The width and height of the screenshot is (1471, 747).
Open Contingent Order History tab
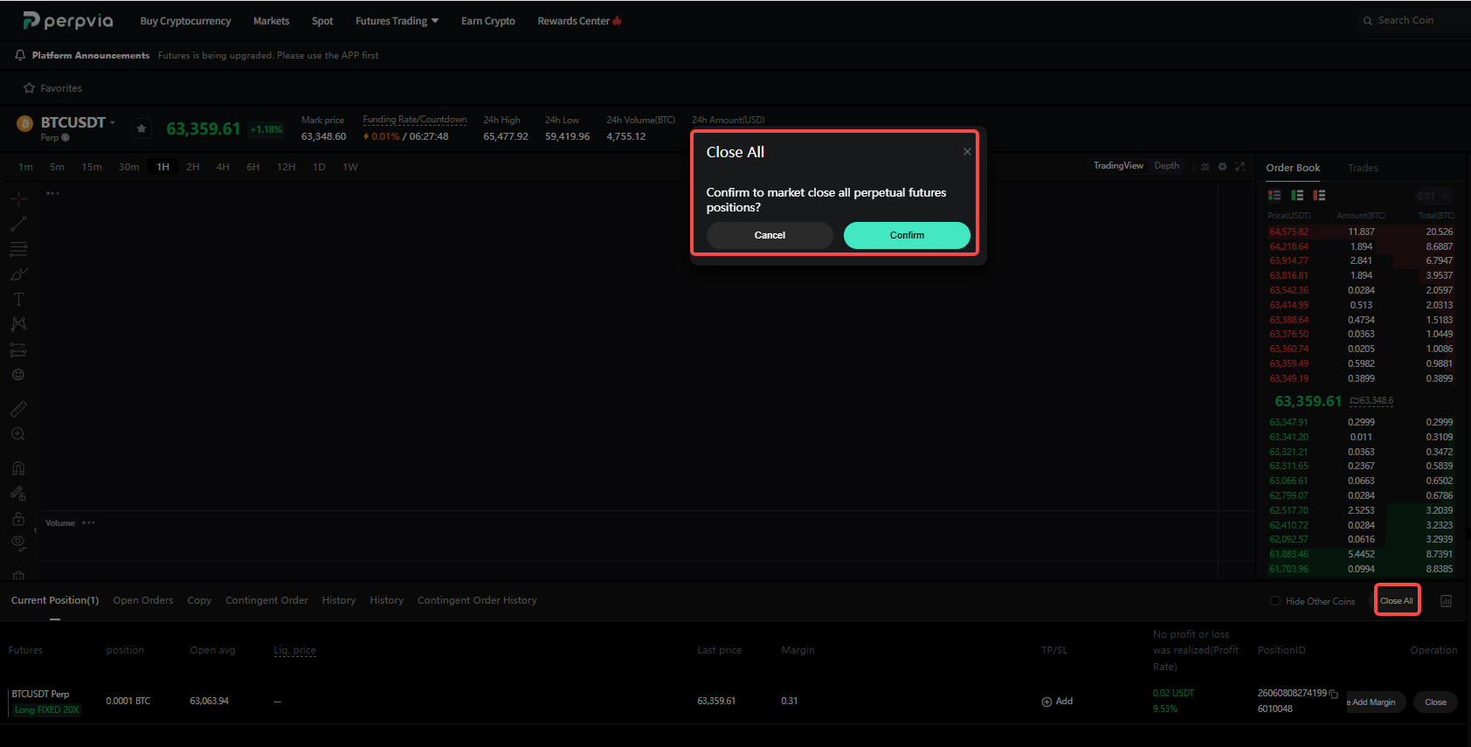pyautogui.click(x=477, y=600)
